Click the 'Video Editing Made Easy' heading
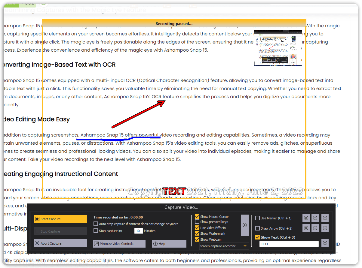Image resolution: width=362 pixels, height=268 pixels. point(36,119)
